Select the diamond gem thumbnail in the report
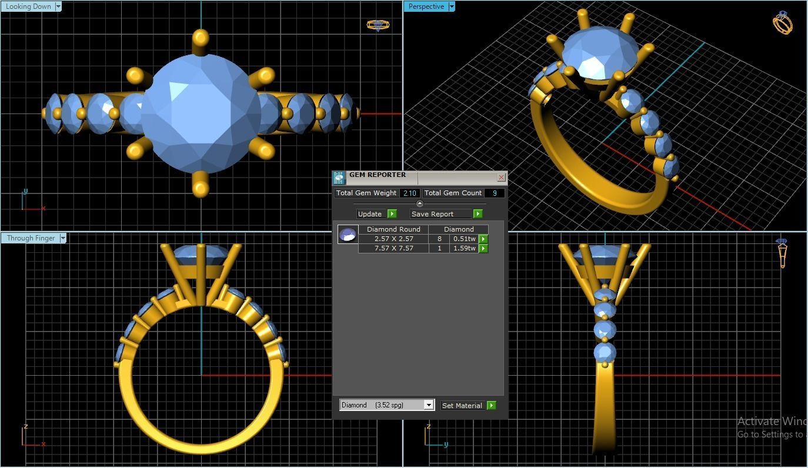 pos(348,234)
